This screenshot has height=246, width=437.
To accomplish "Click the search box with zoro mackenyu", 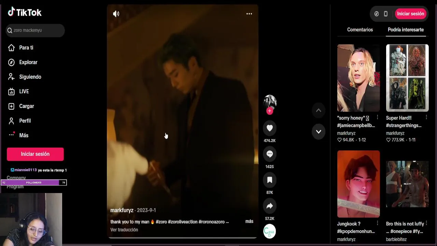I will [35, 30].
